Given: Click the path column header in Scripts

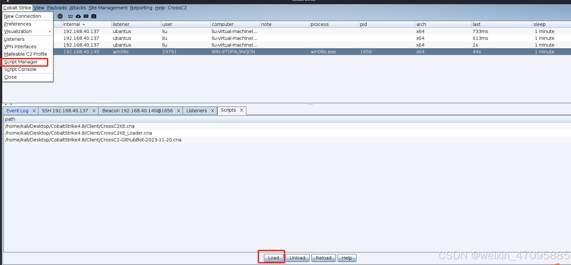Looking at the screenshot, I should pyautogui.click(x=287, y=119).
